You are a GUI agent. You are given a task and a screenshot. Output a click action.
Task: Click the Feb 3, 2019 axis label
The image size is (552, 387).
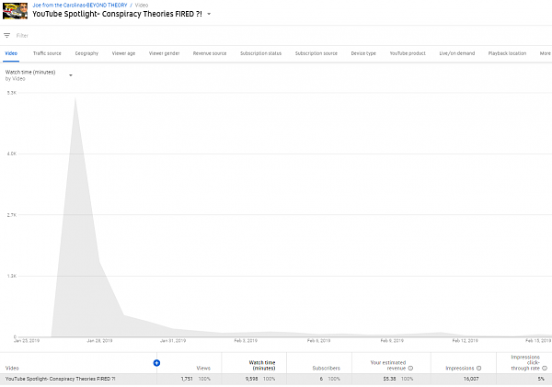tap(246, 340)
